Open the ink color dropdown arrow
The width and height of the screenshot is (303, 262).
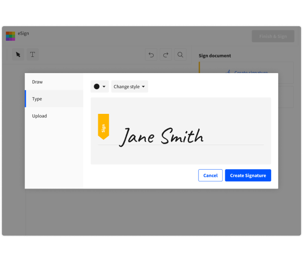point(104,87)
